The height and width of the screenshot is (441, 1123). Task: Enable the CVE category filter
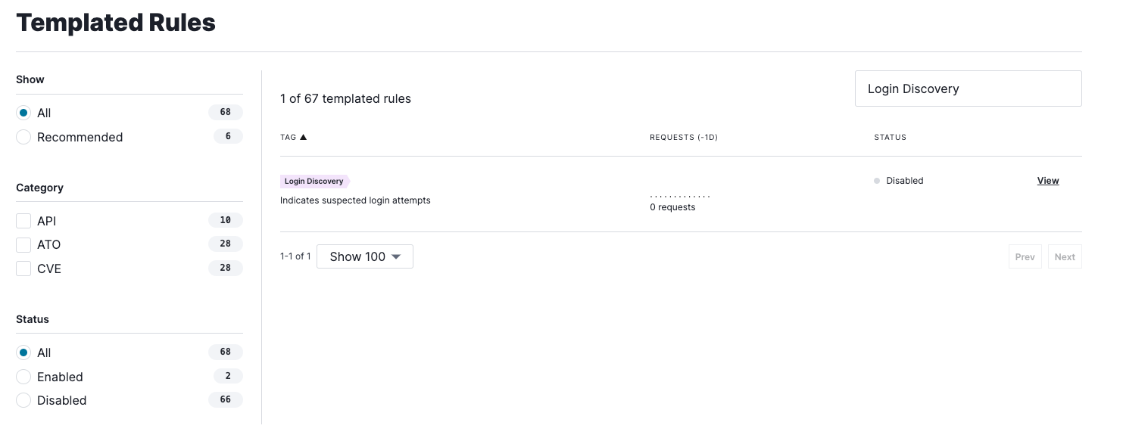(x=23, y=269)
